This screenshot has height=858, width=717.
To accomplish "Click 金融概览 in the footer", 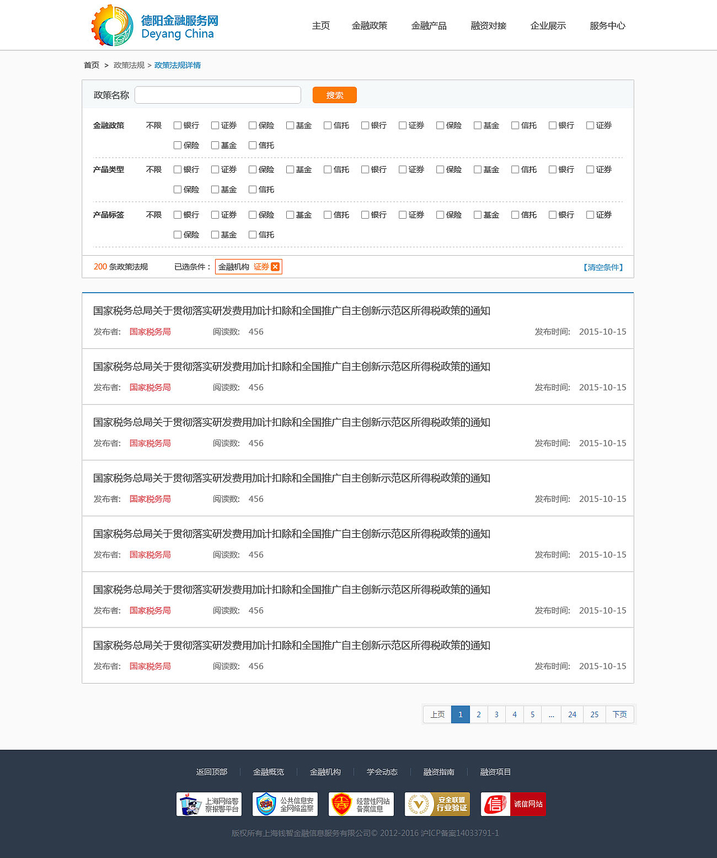I will tap(268, 772).
